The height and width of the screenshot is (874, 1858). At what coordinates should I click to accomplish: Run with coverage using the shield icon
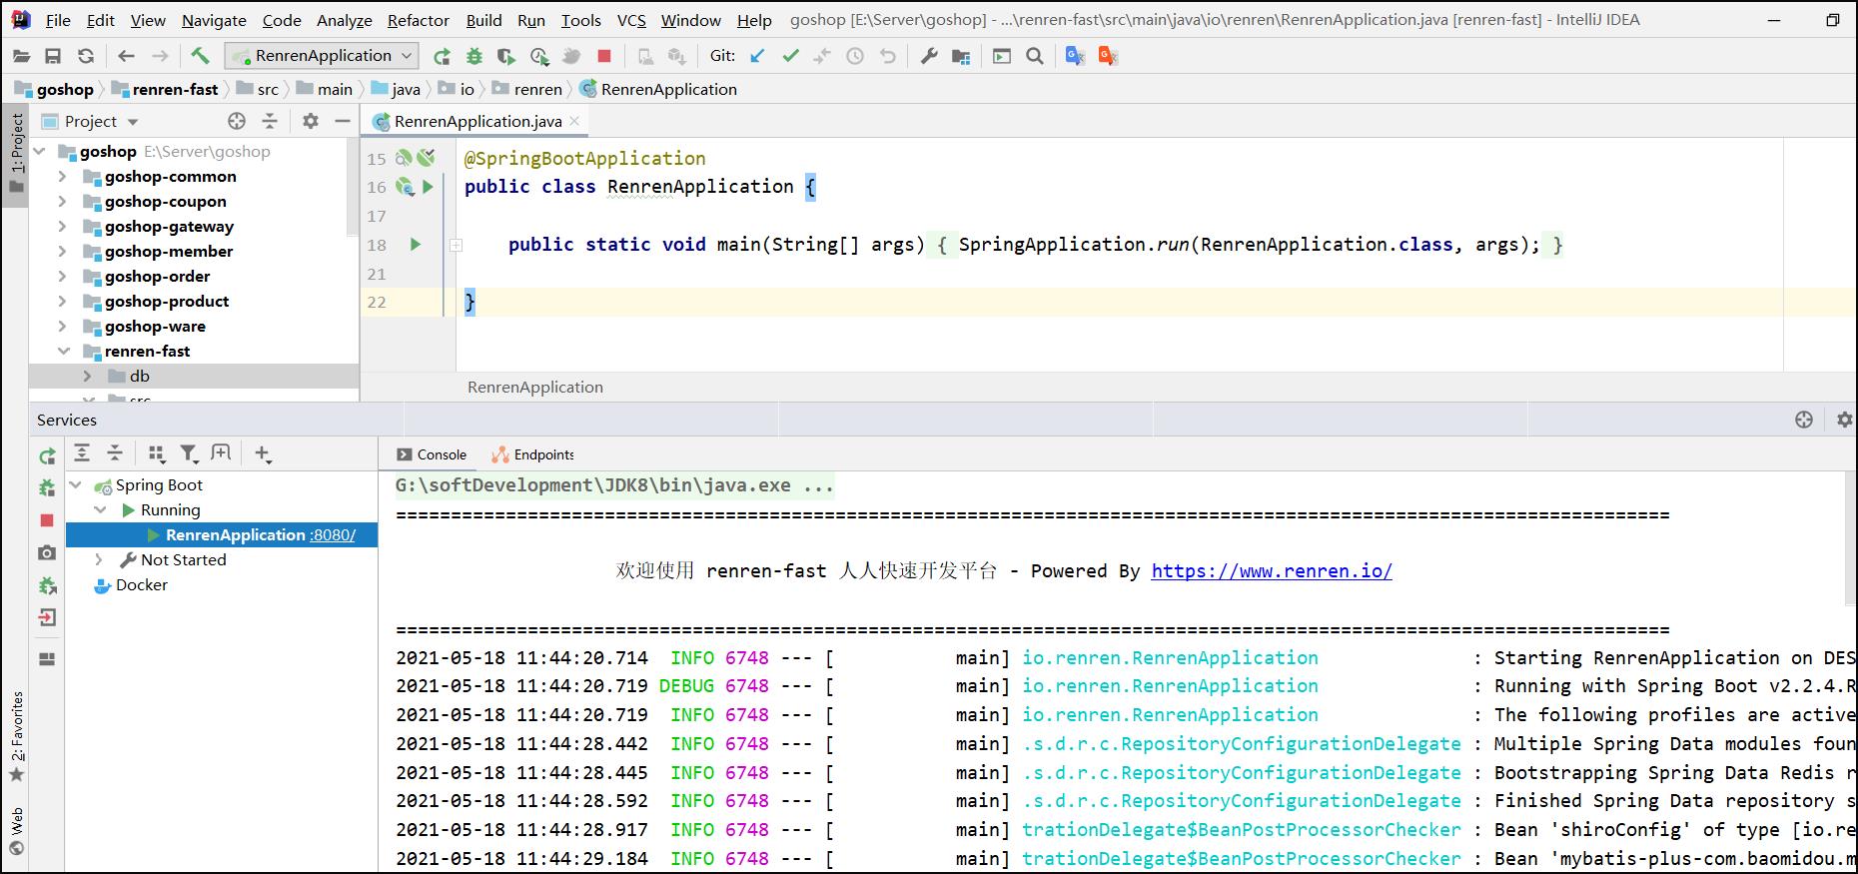click(x=506, y=56)
